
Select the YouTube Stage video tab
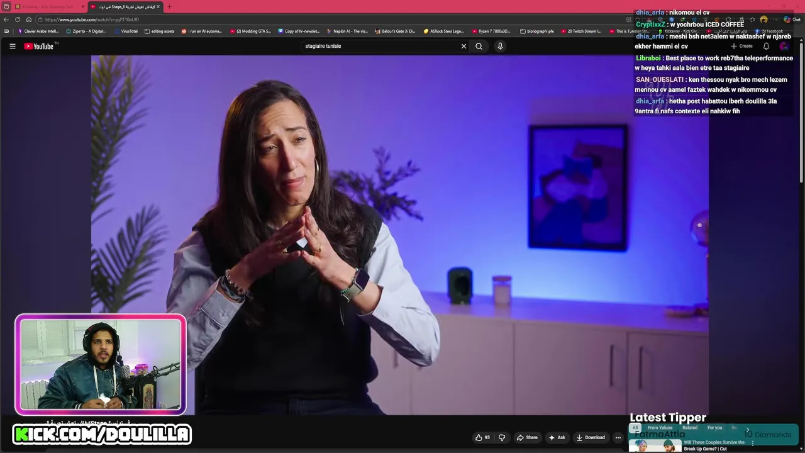124,6
